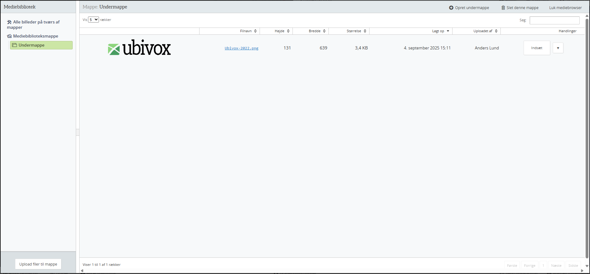Viewport: 590px width, 274px height.
Task: Toggle the Lagt op sort direction
Action: (448, 31)
